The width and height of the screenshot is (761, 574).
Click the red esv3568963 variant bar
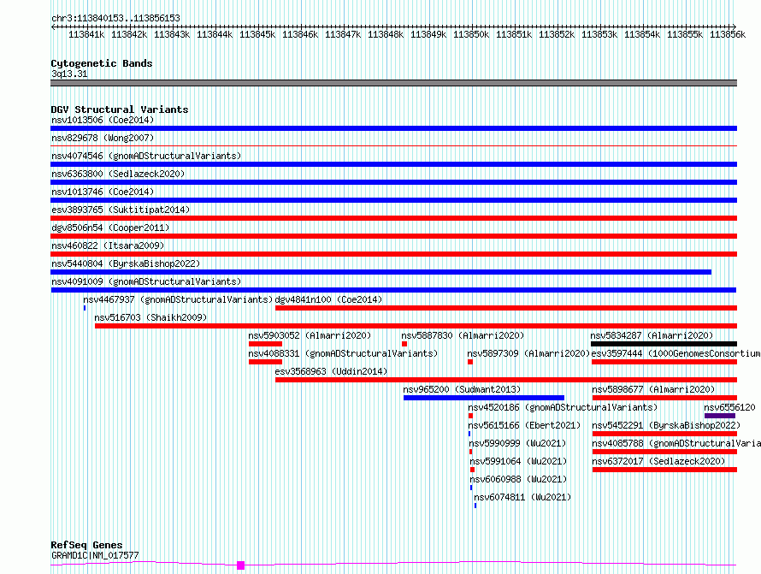(x=506, y=380)
